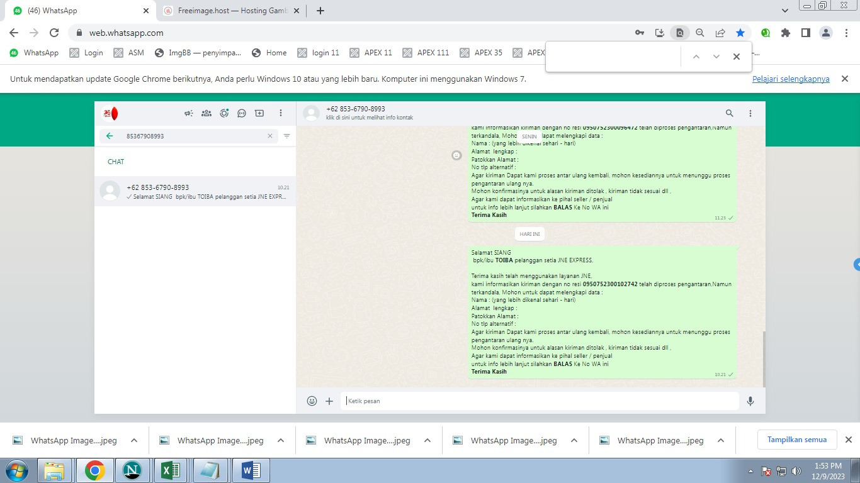Viewport: 860px width, 483px height.
Task: Open the Extensions puzzle icon
Action: click(785, 33)
